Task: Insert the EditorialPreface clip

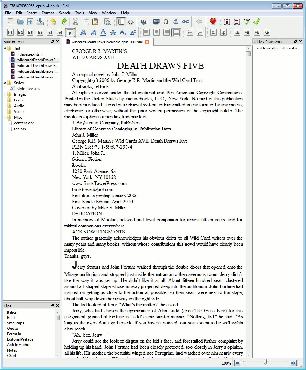Action: tap(20, 339)
